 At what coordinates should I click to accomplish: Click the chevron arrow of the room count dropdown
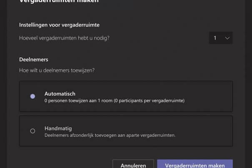(x=227, y=38)
